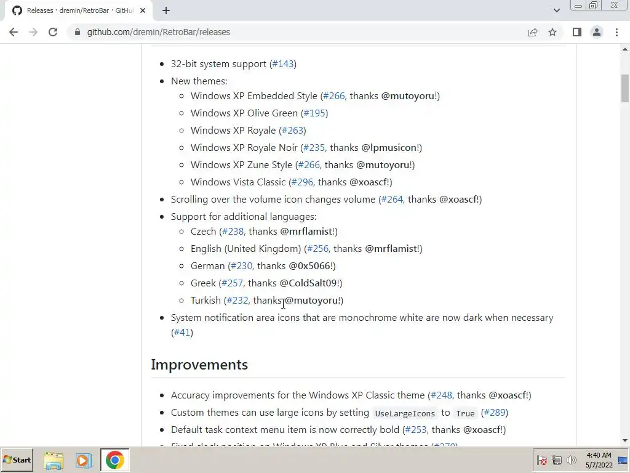Open issue #143 link
The height and width of the screenshot is (473, 630).
pyautogui.click(x=283, y=64)
